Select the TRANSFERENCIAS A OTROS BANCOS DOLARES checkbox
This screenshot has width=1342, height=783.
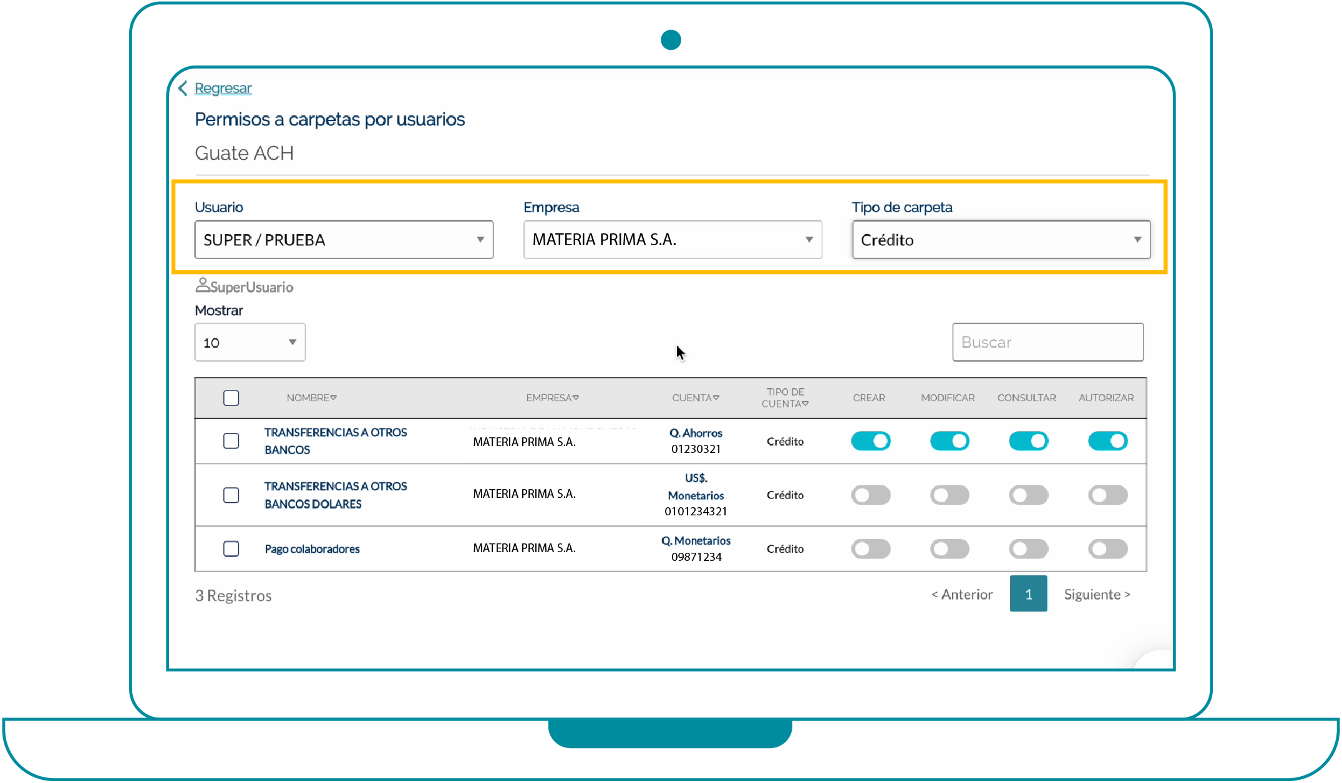coord(231,495)
